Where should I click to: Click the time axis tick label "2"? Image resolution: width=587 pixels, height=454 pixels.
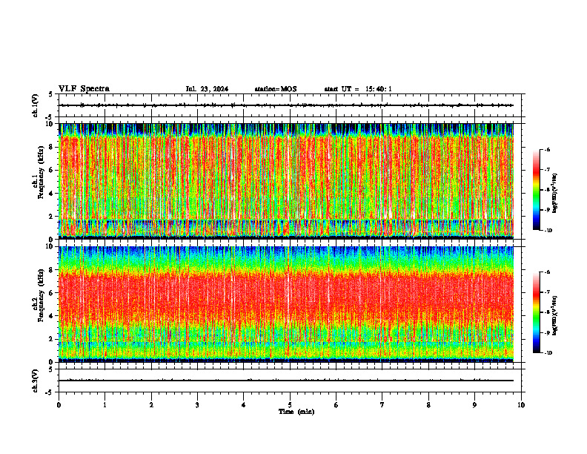(151, 405)
